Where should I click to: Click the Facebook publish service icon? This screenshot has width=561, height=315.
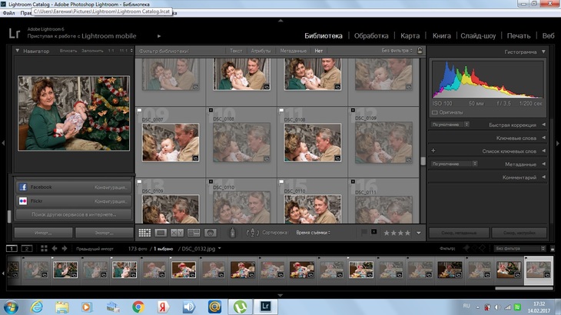coord(23,187)
